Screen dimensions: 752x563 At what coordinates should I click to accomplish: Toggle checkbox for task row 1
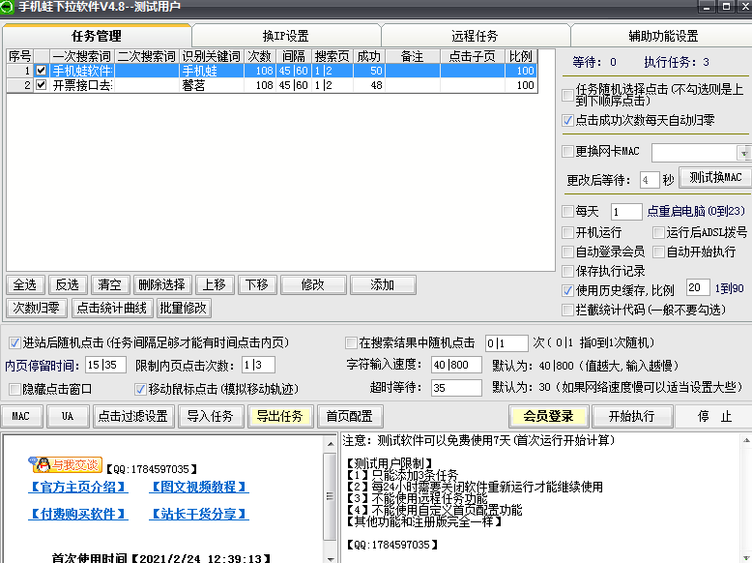41,71
